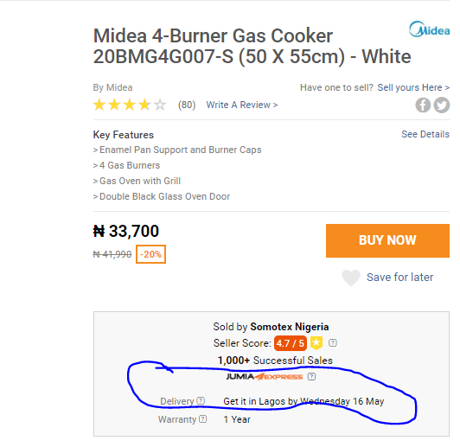Click the (80) reviews count
The width and height of the screenshot is (460, 447).
[187, 105]
